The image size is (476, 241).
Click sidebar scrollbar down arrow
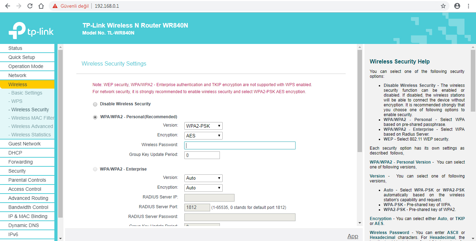point(60,238)
